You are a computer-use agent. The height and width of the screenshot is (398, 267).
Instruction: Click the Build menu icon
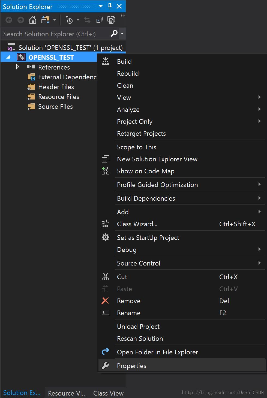pyautogui.click(x=106, y=61)
